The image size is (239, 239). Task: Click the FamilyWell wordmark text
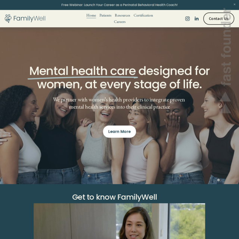coord(30,18)
